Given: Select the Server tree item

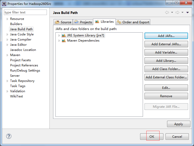Looking at the screenshot, I should pos(15,76).
